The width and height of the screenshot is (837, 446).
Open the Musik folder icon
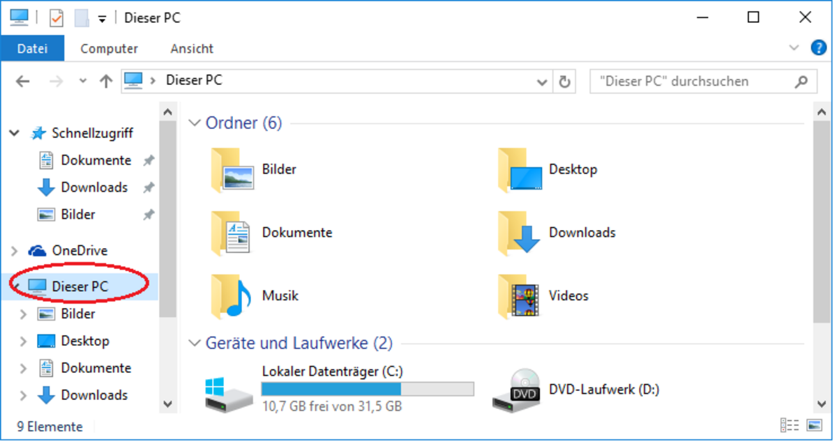[230, 296]
